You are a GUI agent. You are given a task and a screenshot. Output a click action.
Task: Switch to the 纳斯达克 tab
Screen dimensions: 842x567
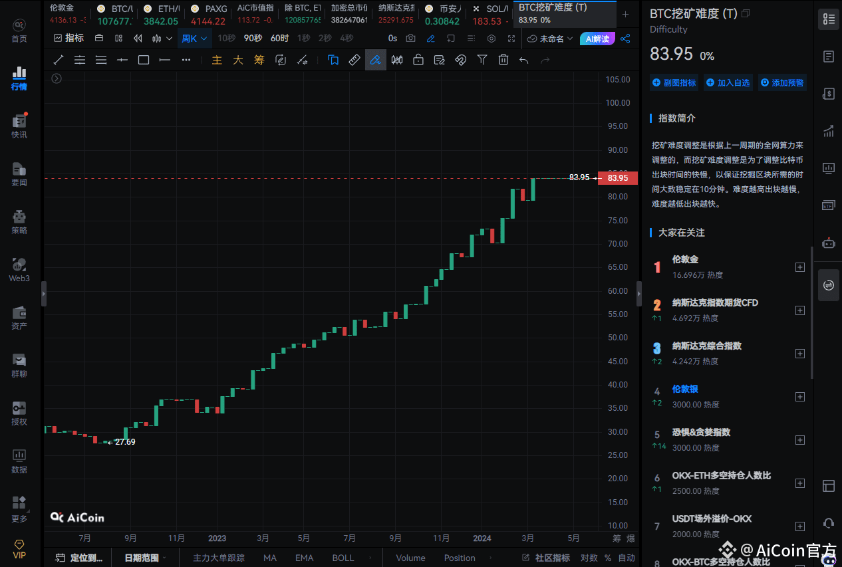396,13
